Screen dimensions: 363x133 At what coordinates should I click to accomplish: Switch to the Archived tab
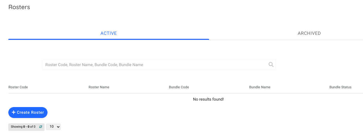tap(309, 33)
